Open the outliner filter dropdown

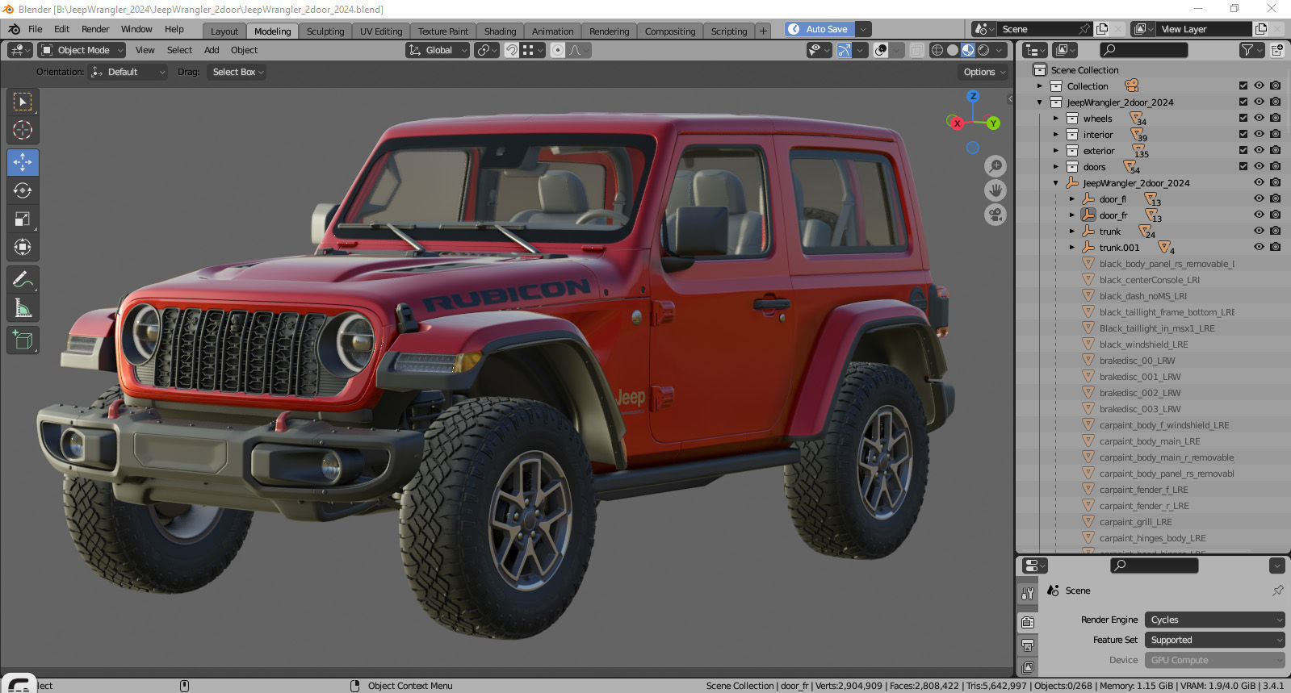[x=1251, y=50]
